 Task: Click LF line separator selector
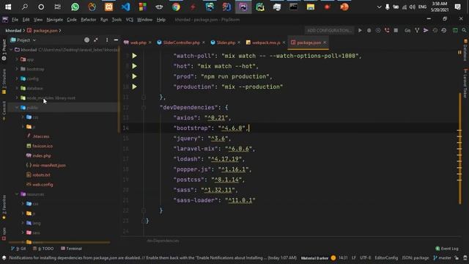coord(354,257)
